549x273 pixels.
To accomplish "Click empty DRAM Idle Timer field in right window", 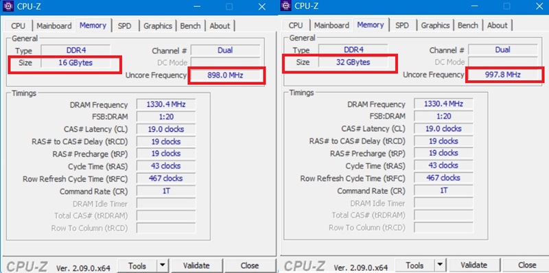I will [x=443, y=202].
